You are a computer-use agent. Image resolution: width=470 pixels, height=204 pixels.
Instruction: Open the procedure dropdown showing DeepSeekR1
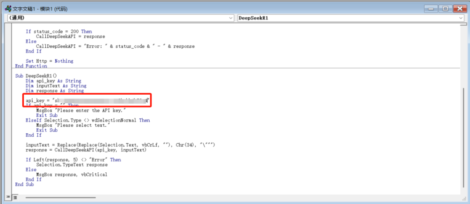351,18
